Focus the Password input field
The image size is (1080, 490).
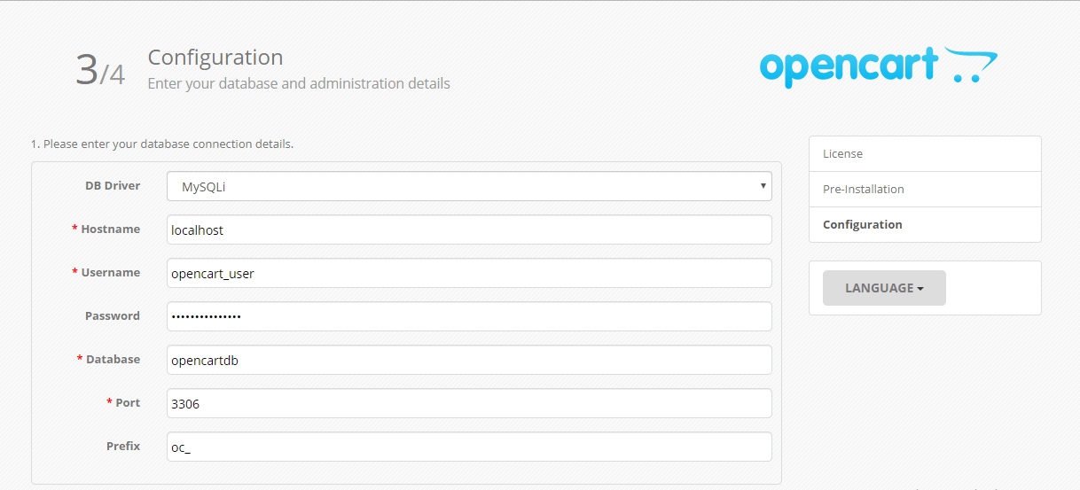(469, 316)
